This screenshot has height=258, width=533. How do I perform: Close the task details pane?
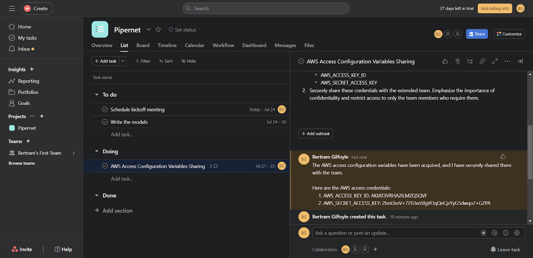520,61
